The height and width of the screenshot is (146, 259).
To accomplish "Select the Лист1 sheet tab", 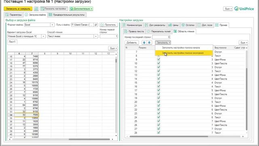I will [12, 42].
